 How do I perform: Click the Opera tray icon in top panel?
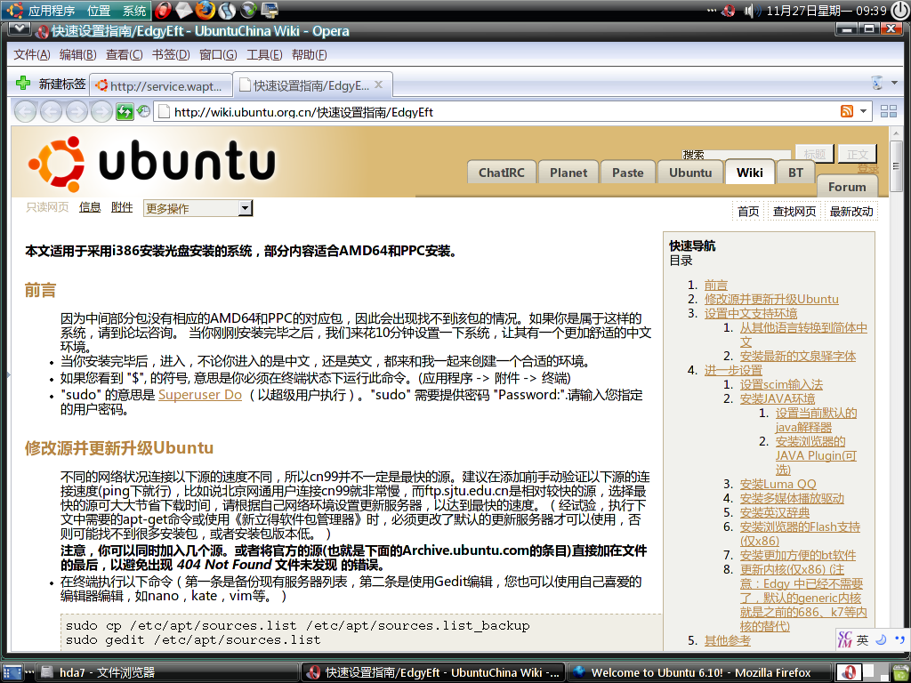click(x=728, y=11)
